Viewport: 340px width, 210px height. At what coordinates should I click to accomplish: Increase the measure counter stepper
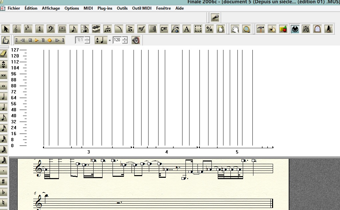(x=87, y=39)
